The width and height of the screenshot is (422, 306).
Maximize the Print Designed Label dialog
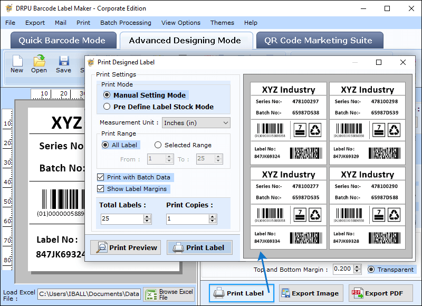(379, 62)
